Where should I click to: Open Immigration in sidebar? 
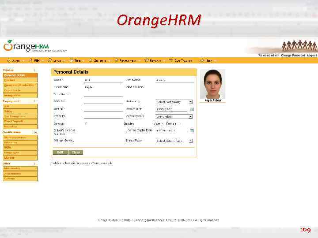pos(20,95)
